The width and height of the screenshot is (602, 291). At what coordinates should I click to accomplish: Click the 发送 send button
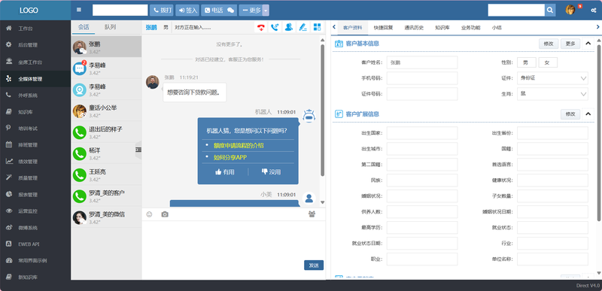click(x=314, y=265)
